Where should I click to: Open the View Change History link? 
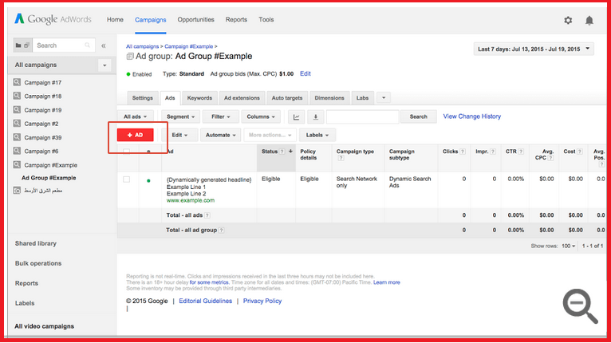pos(472,116)
